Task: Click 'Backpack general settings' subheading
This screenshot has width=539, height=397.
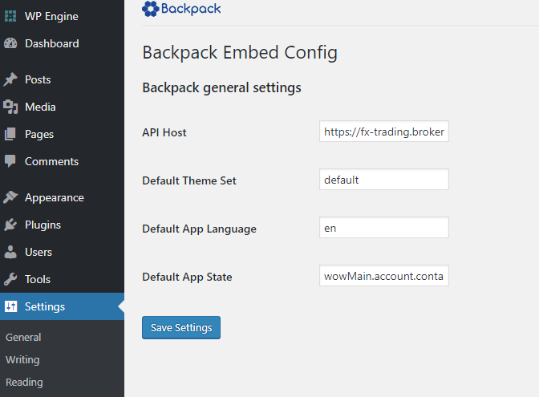Action: pos(221,87)
